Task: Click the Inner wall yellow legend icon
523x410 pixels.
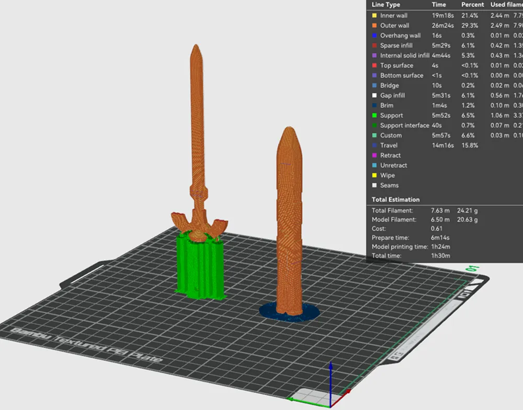Action: (373, 15)
